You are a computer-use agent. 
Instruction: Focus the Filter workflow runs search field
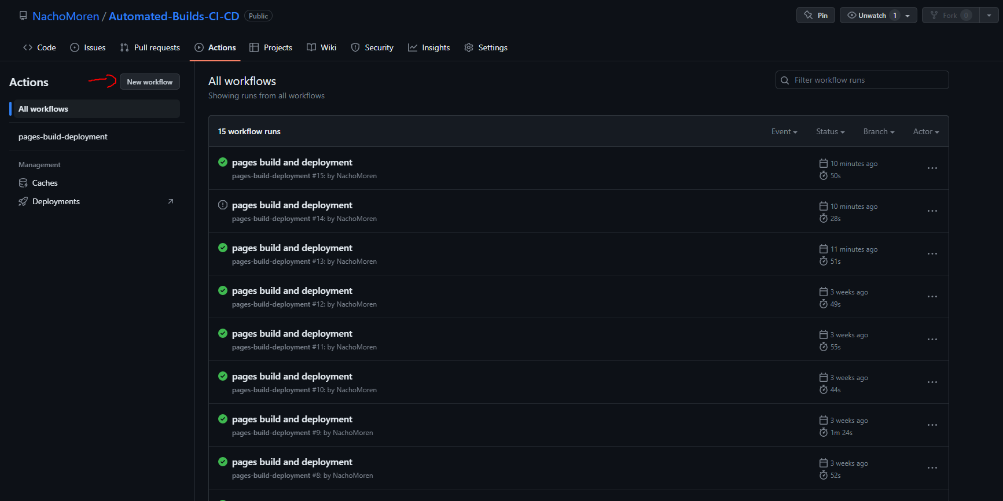pos(862,80)
